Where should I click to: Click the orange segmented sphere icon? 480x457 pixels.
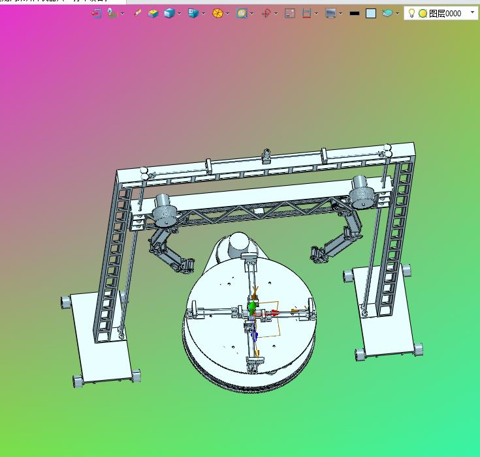pyautogui.click(x=217, y=13)
